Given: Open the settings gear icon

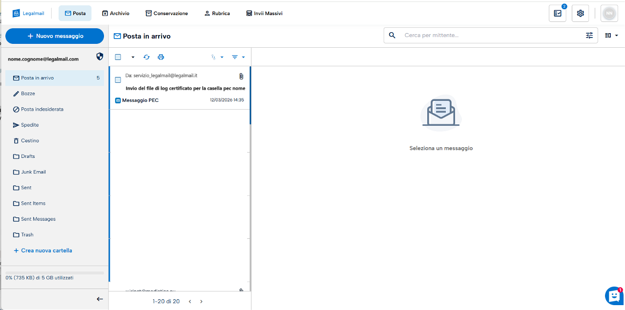Looking at the screenshot, I should 580,14.
